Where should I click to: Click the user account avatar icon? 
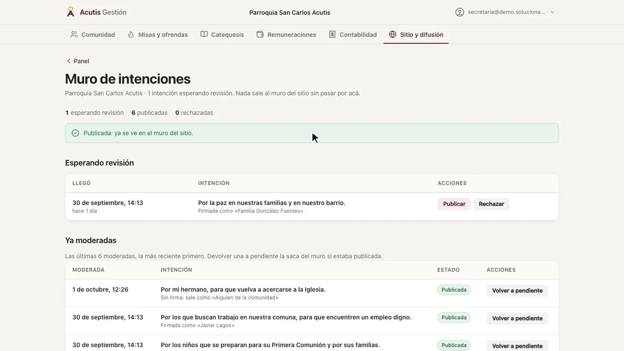[x=459, y=12]
